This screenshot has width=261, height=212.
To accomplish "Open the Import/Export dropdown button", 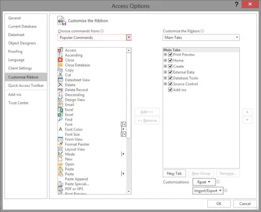I will [208, 191].
